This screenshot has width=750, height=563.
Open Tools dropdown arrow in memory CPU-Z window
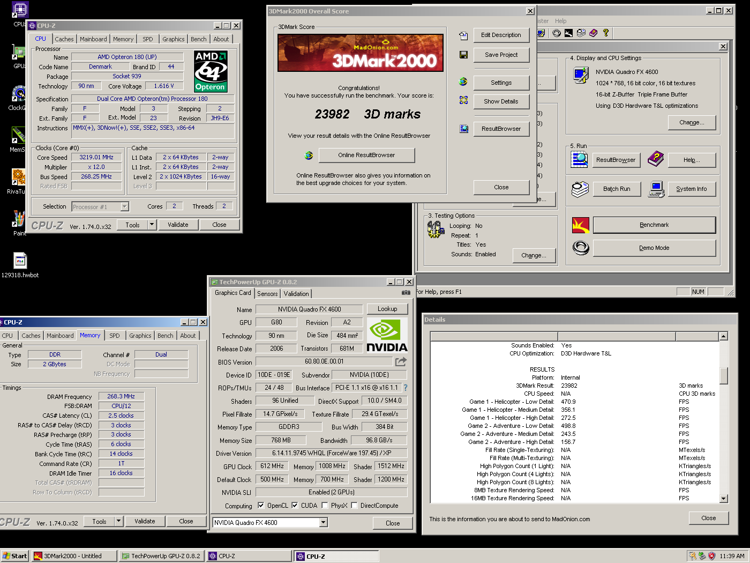coord(119,521)
